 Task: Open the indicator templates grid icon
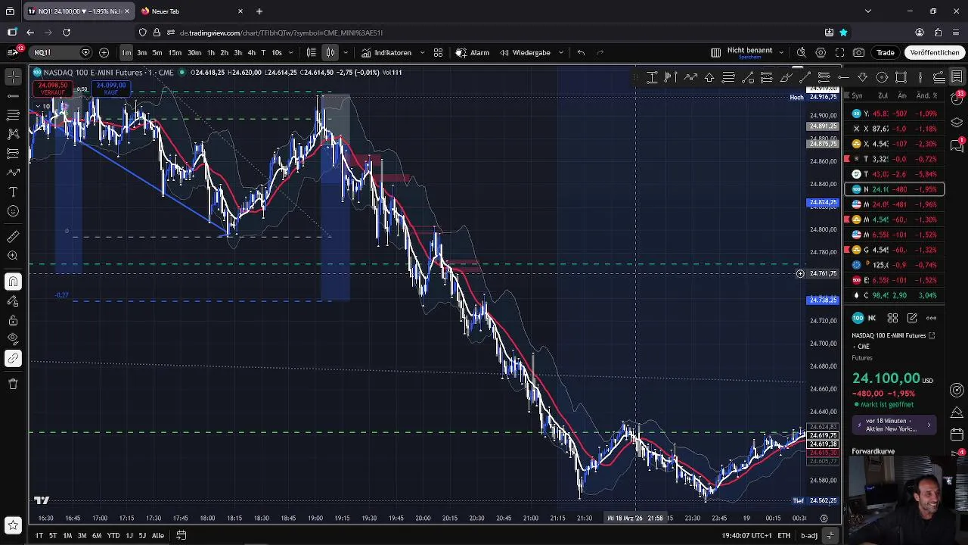[x=438, y=52]
